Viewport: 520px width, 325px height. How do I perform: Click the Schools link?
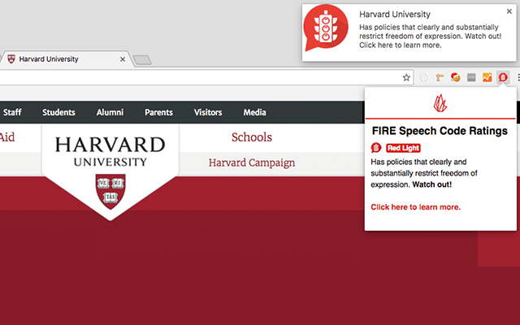pyautogui.click(x=252, y=137)
